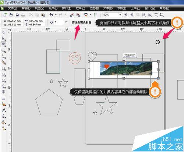The height and width of the screenshot is (152, 184).
Task: Select the Interactive Fill tool in toolbox
Action: coord(3,128)
